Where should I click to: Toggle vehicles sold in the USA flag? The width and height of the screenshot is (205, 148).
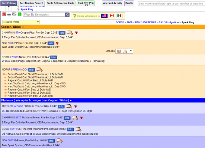point(104,16)
